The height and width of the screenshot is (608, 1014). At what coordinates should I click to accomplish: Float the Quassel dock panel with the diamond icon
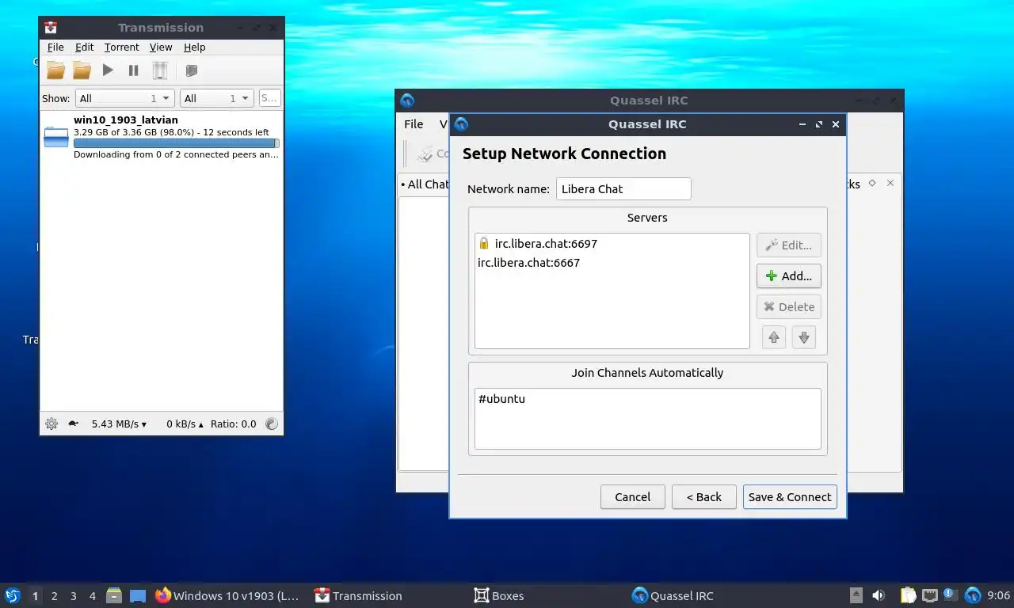coord(872,183)
